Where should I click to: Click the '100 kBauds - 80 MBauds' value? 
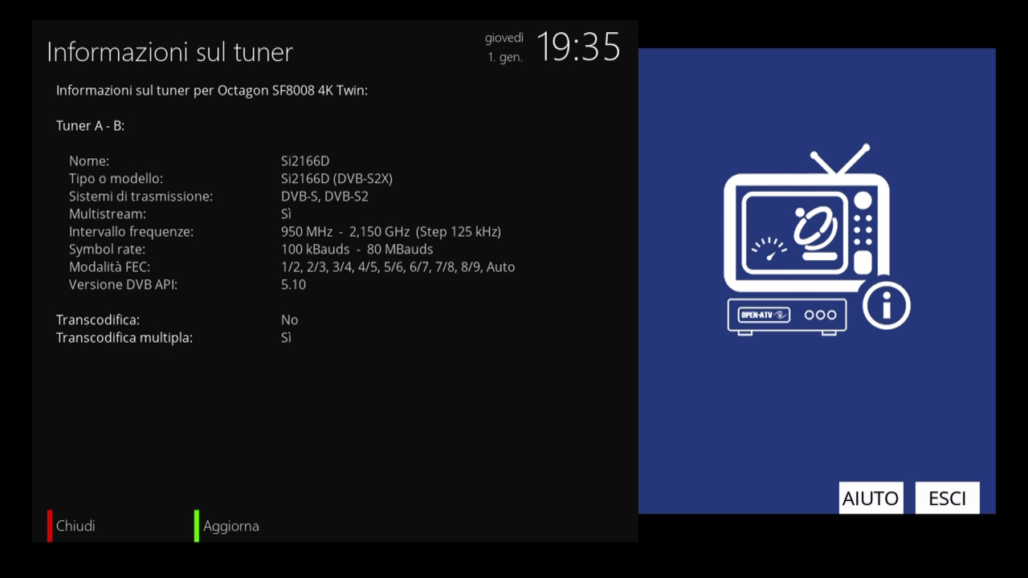[x=357, y=250]
